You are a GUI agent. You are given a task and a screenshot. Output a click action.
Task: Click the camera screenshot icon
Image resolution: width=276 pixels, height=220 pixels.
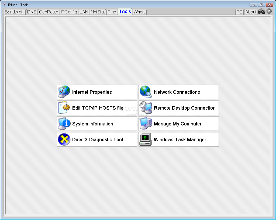click(x=261, y=12)
